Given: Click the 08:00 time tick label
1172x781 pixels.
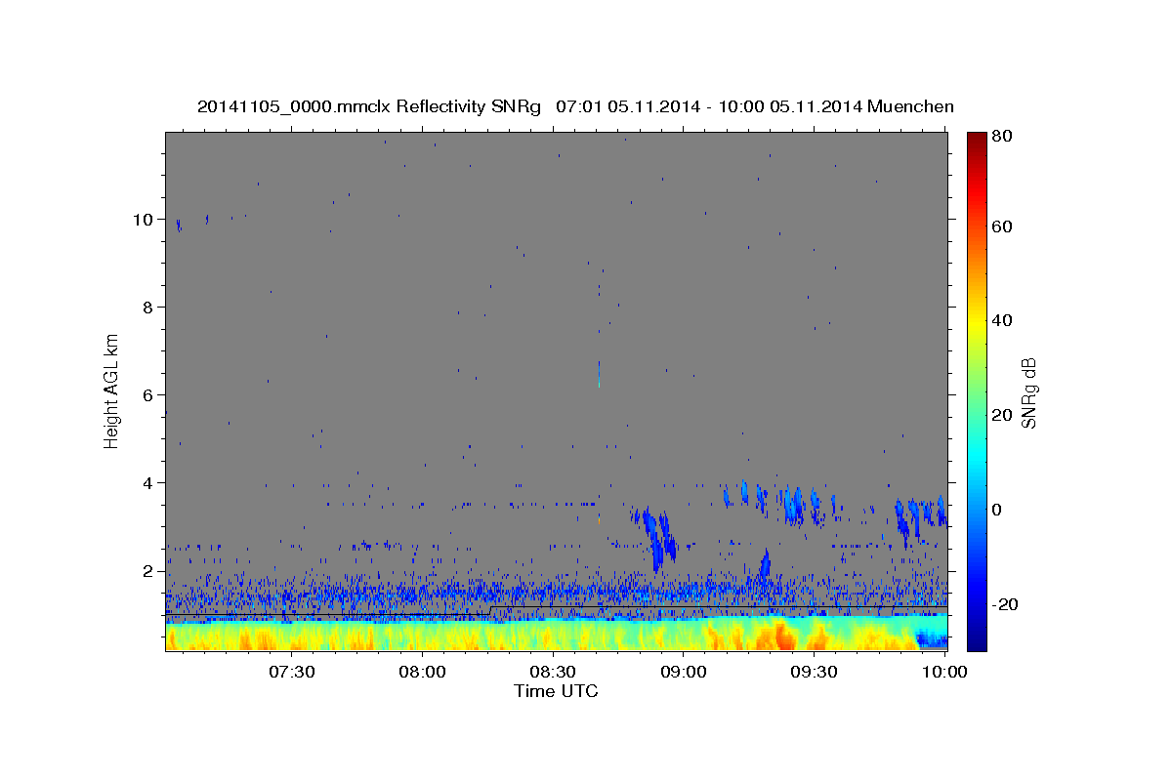Looking at the screenshot, I should coord(423,672).
